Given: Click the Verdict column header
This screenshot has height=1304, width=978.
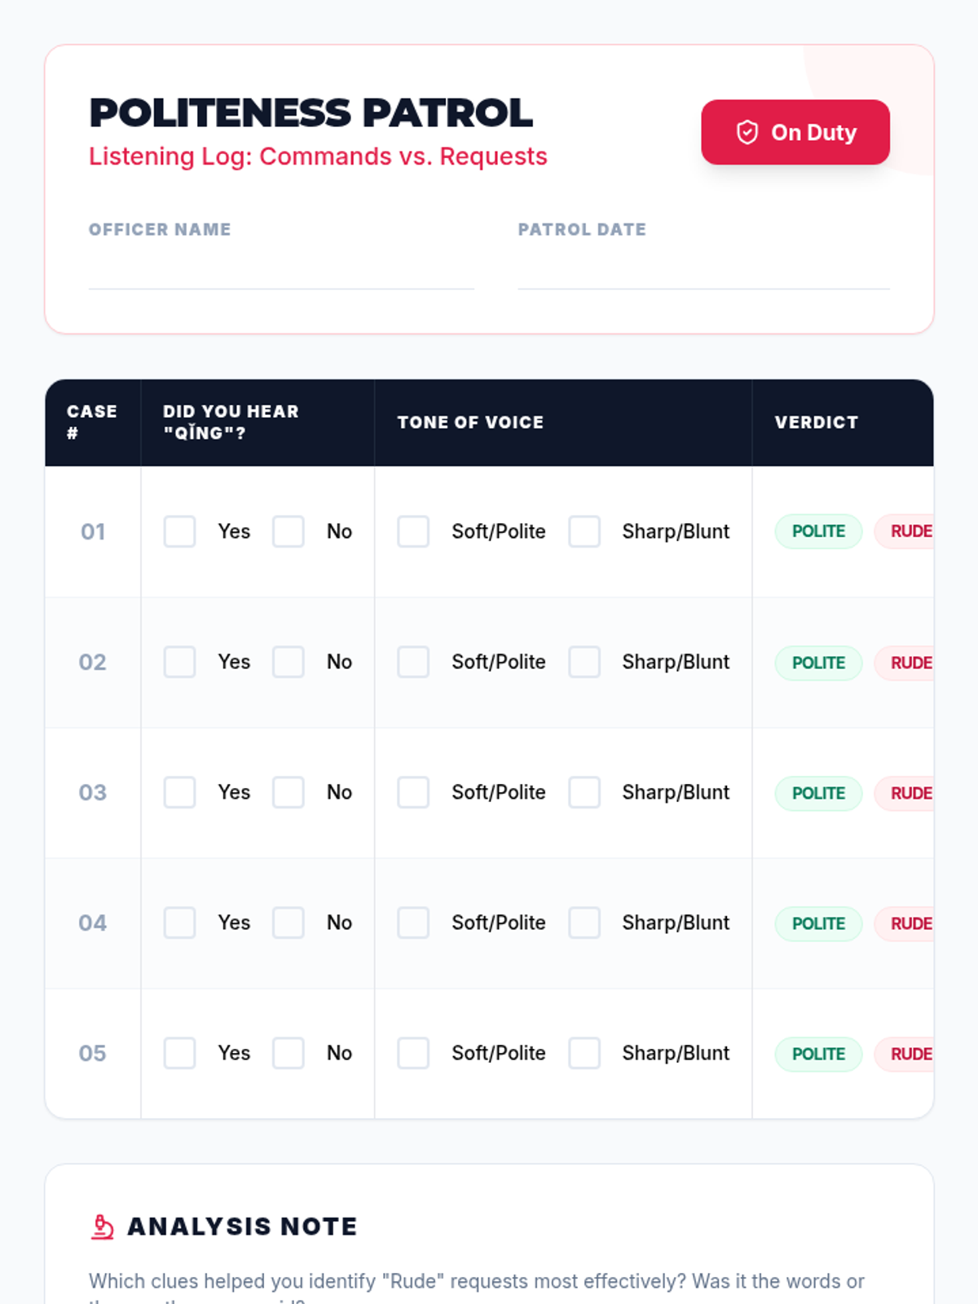Looking at the screenshot, I should tap(816, 422).
